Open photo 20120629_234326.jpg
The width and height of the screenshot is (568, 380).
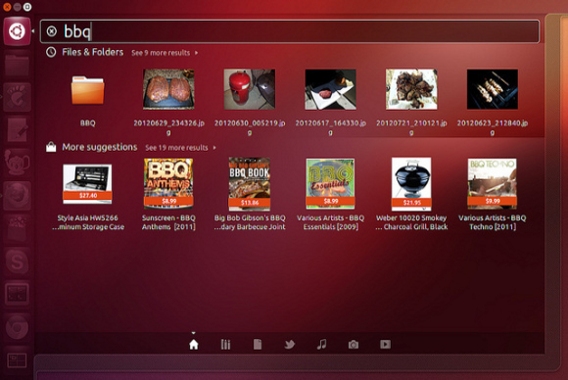(168, 103)
